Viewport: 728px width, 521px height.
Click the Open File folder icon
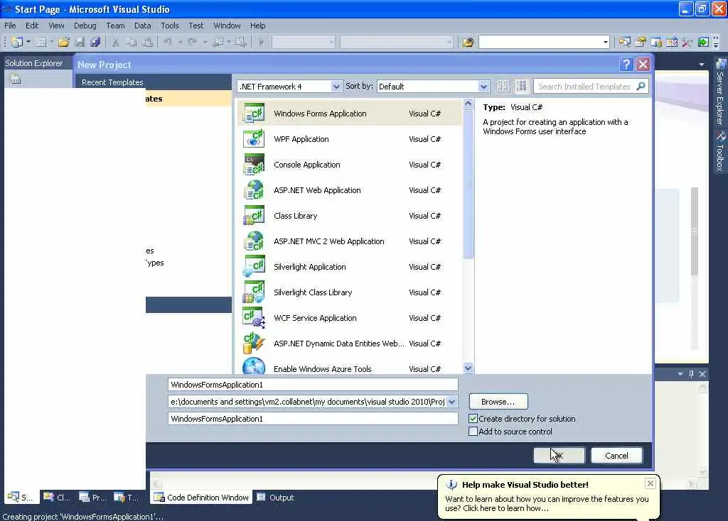[63, 42]
